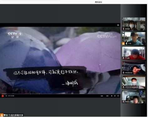The width and height of the screenshot is (148, 117).
Task: Select the Miraitowa participant video tile
Action: (x=134, y=68)
